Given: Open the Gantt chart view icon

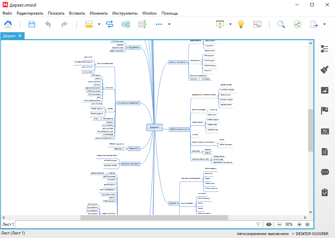Looking at the screenshot, I should point(257,24).
